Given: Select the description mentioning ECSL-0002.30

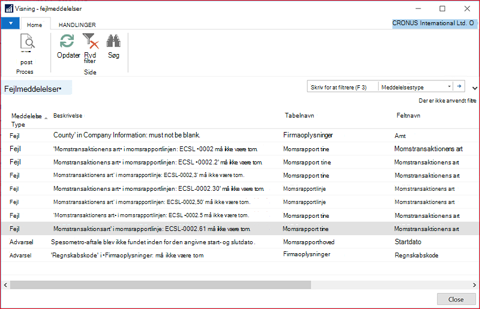Looking at the screenshot, I should click(158, 188).
